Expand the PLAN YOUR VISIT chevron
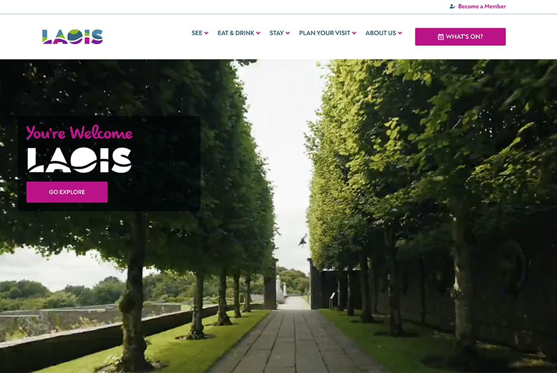The height and width of the screenshot is (373, 557). [x=354, y=33]
